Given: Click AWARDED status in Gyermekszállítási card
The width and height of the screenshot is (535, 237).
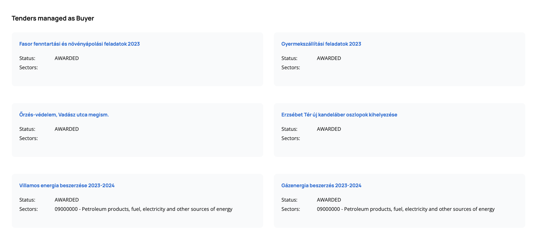Looking at the screenshot, I should coord(329,58).
